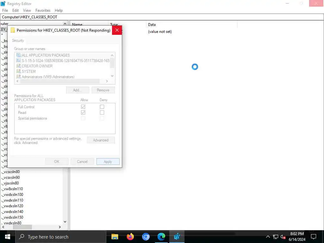Viewport: 324px width, 243px height.
Task: Click the user list scroll-up arrow
Action: (x=112, y=55)
